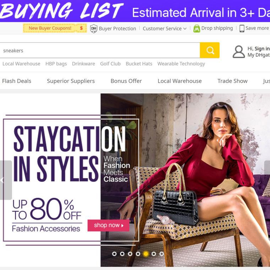
Task: Click the yellow search magnifier button
Action: 210,50
